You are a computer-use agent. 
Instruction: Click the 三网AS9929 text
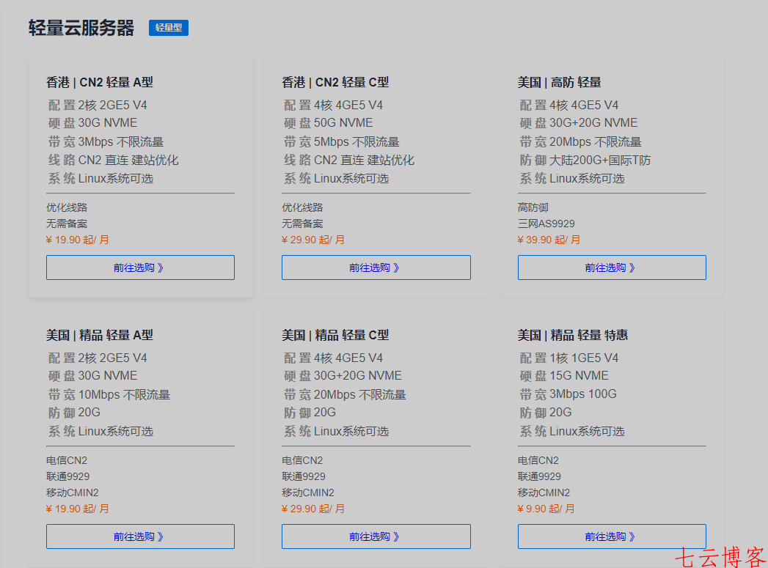(x=546, y=224)
